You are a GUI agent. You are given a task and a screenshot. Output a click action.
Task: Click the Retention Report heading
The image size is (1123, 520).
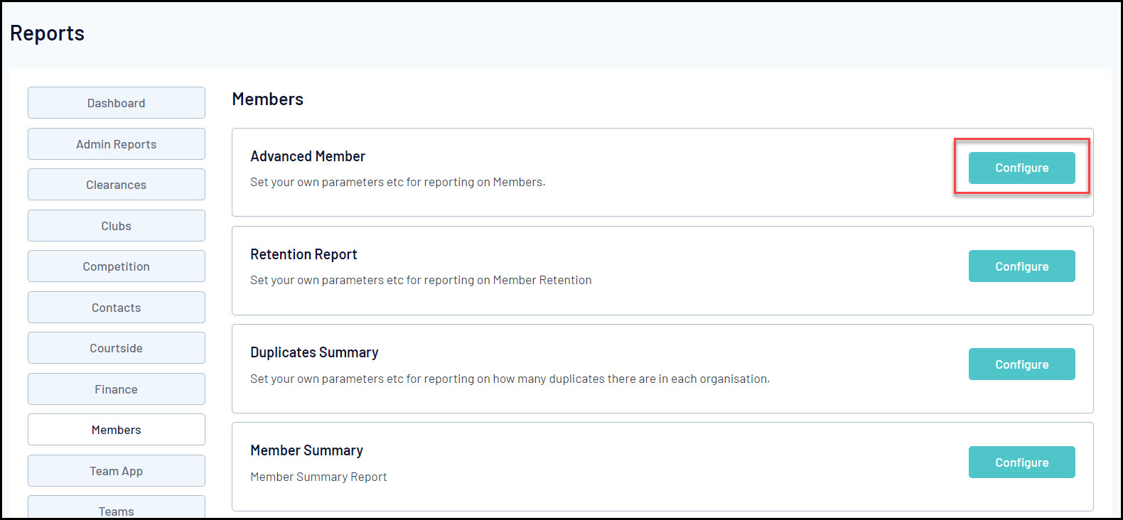point(303,254)
